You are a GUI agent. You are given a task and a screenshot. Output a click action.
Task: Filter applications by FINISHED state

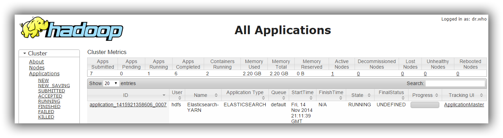(49, 107)
